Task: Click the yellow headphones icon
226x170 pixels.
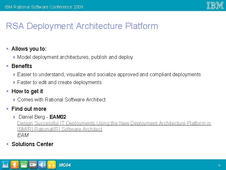Action: (x=51, y=165)
